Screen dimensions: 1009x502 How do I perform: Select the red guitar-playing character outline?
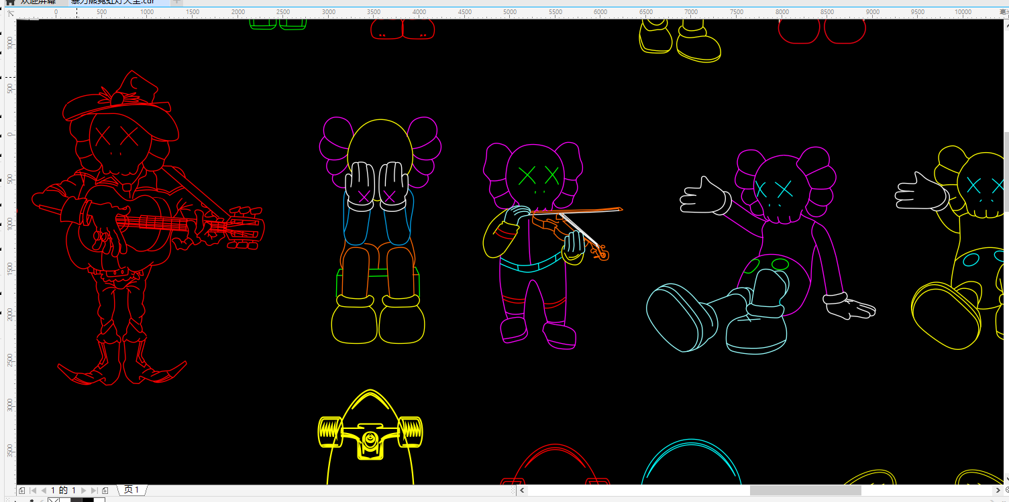pyautogui.click(x=148, y=228)
